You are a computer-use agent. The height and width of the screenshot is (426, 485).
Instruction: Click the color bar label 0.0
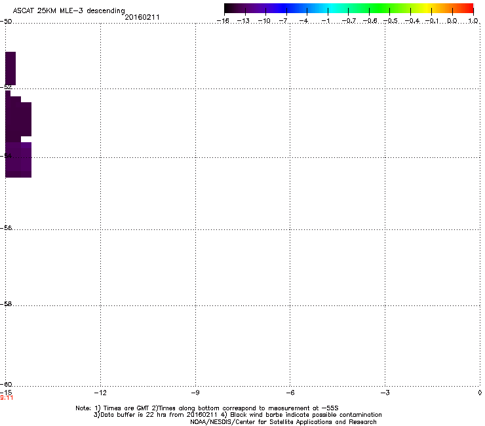point(452,21)
